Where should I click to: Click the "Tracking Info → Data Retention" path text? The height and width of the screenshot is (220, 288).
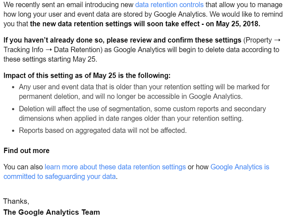point(53,50)
